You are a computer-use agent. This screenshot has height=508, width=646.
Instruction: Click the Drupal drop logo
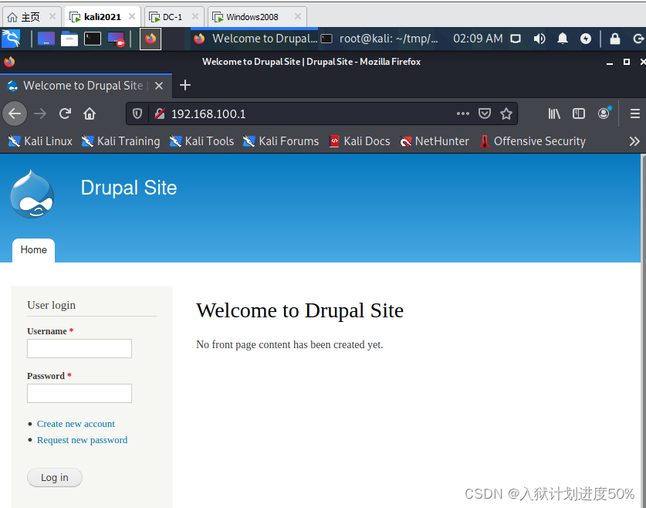click(32, 194)
